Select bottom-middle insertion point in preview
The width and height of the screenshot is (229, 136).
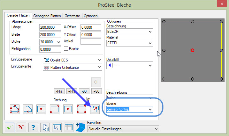click(193, 79)
